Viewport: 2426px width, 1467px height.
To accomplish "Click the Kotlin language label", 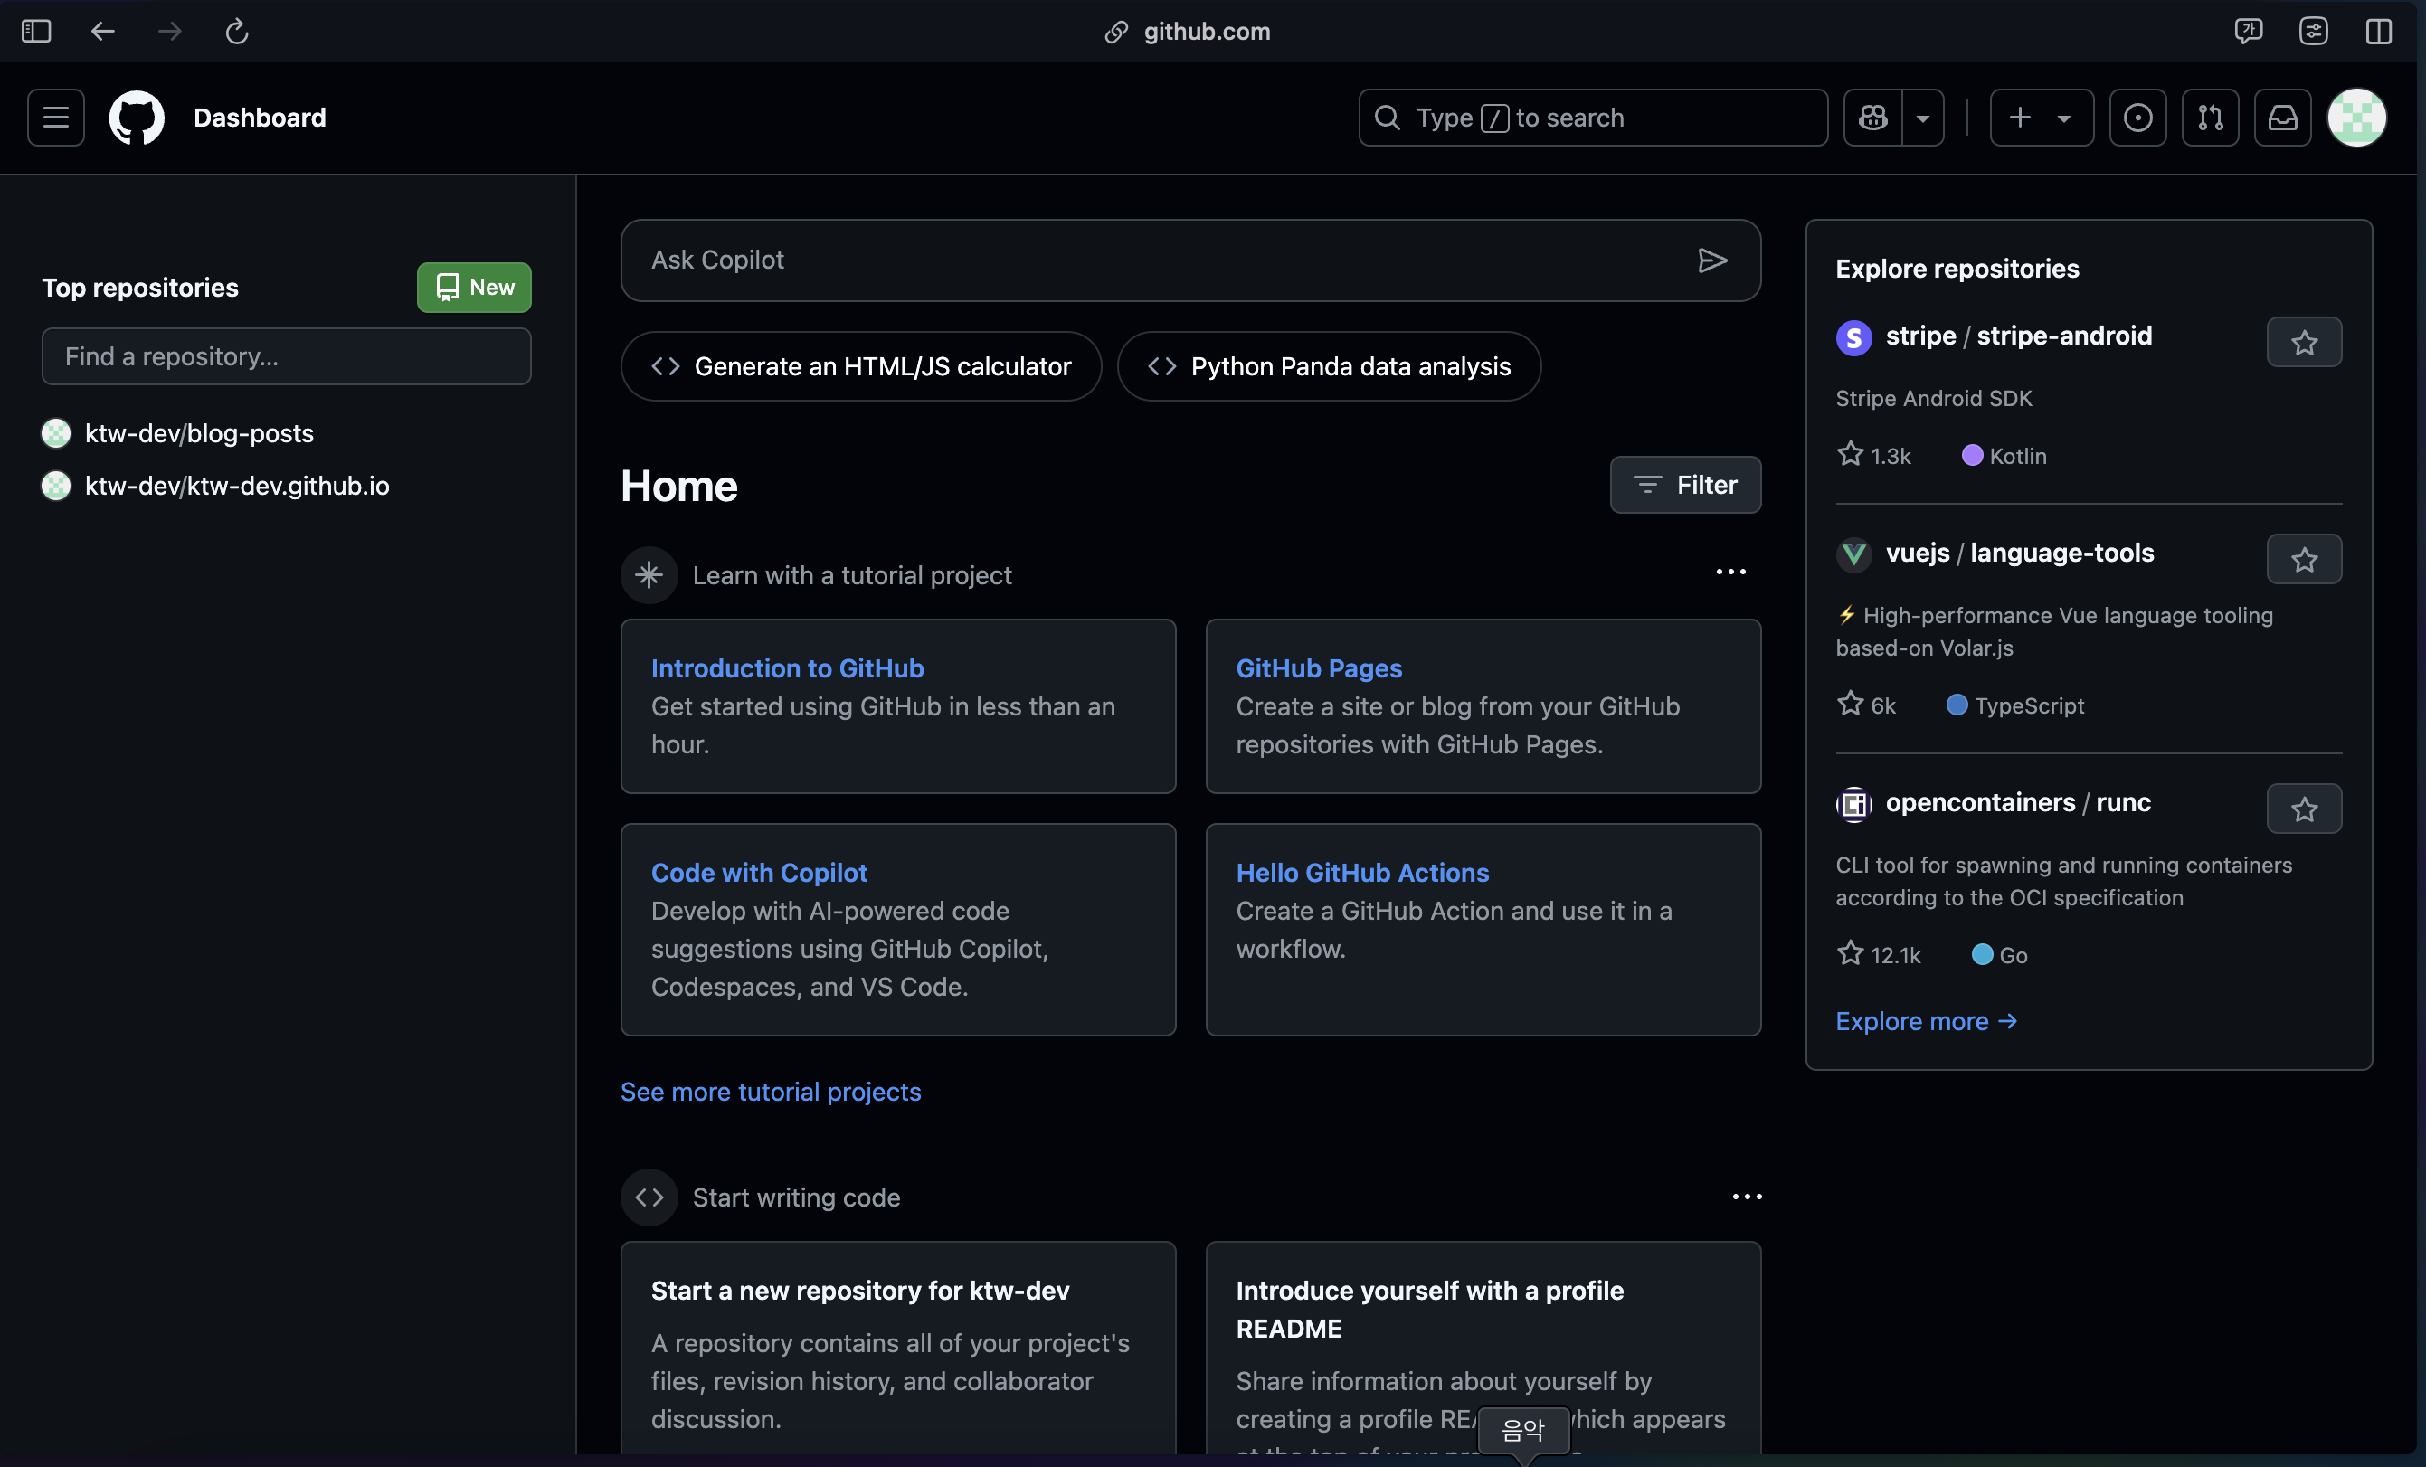I will coord(2004,456).
